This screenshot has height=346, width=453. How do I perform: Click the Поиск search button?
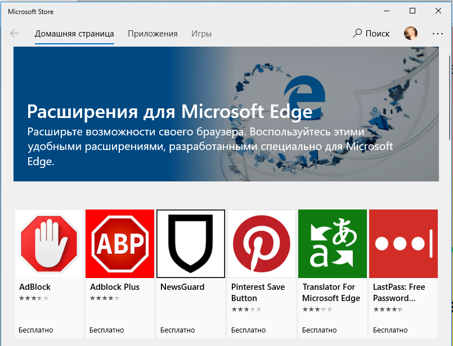[371, 34]
